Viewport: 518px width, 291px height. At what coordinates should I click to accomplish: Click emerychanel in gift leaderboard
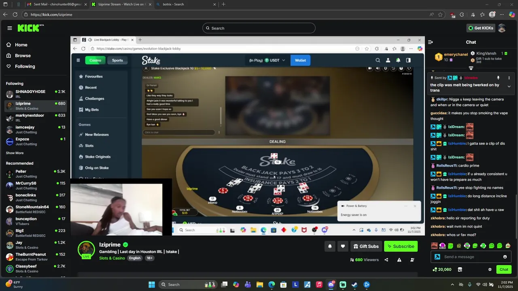[456, 55]
